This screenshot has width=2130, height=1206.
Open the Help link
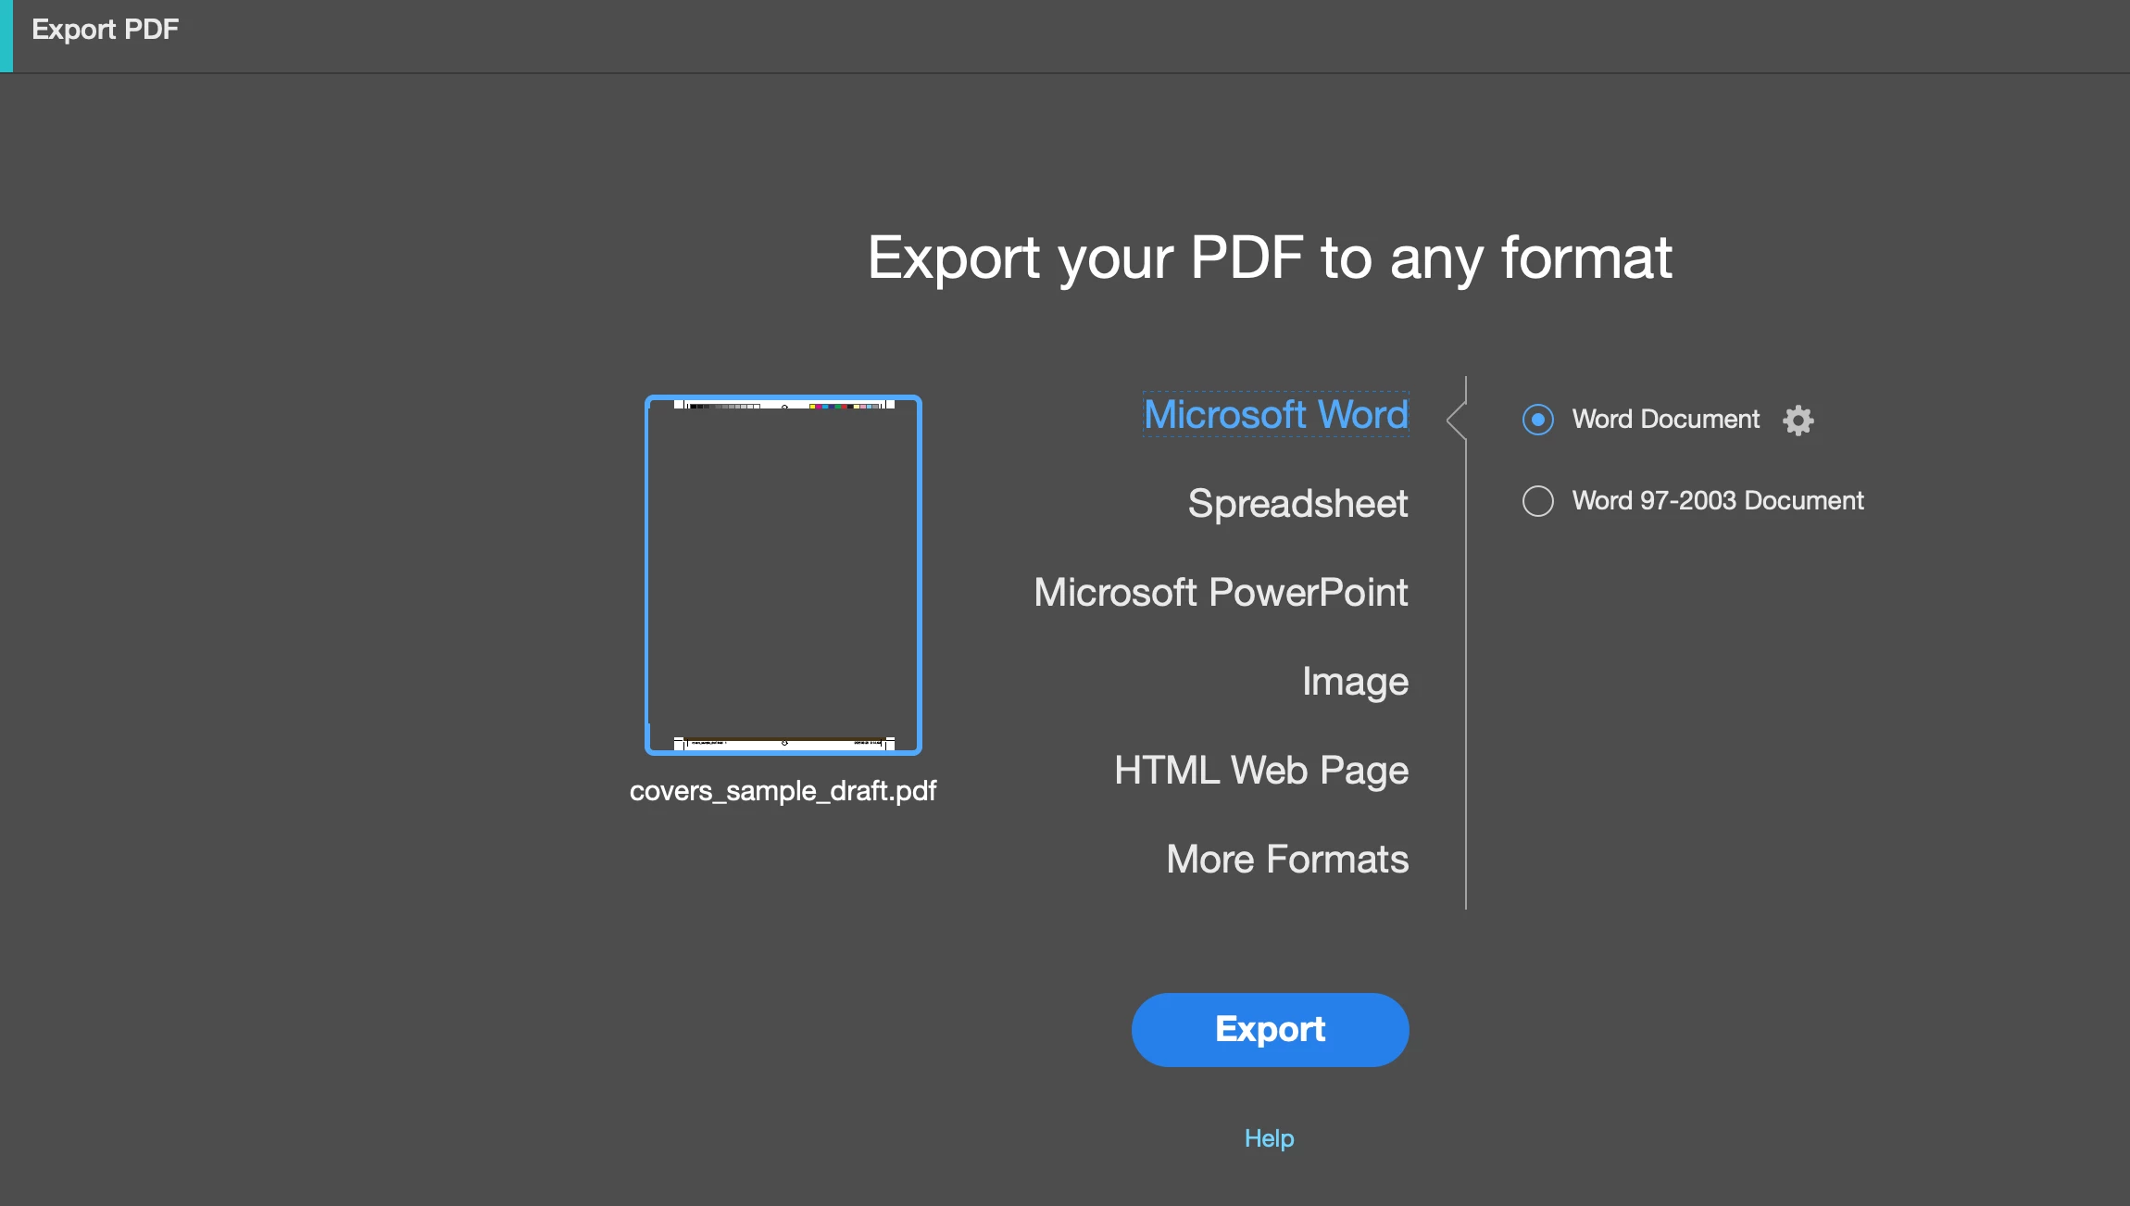pos(1269,1138)
